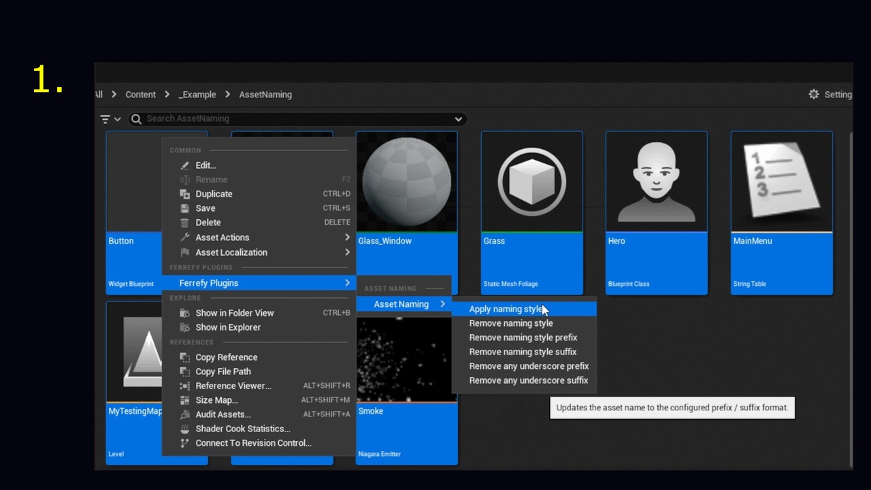Select Remove any underscore suffix
This screenshot has width=871, height=490.
pyautogui.click(x=524, y=380)
